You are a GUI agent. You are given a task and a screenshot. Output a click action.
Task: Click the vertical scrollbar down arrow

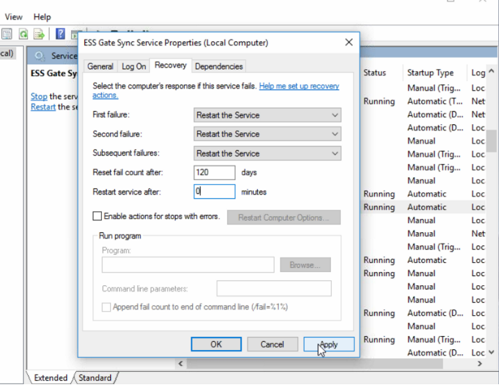pos(491,352)
